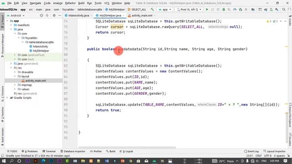Click the Sync Project with Gradle icon
This screenshot has height=164, width=292.
click(266, 10)
